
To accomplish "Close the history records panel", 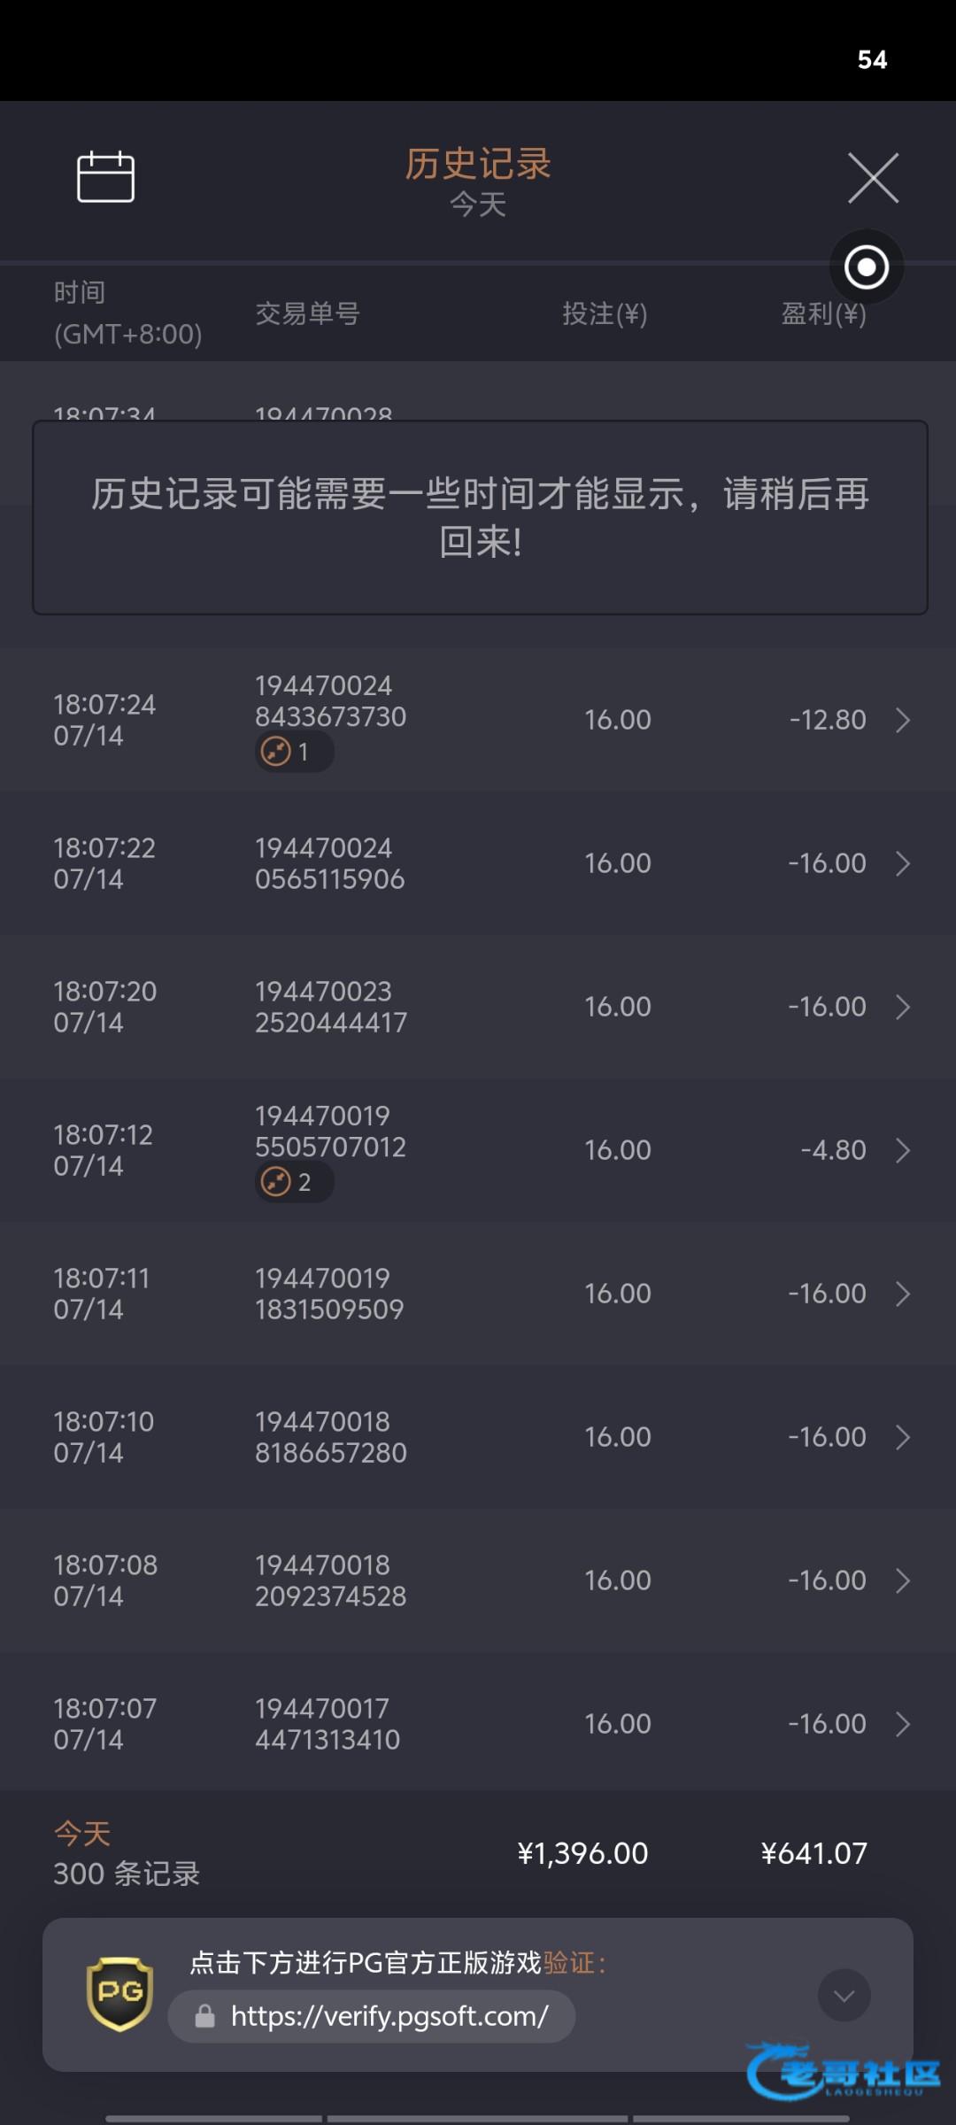I will click(873, 178).
